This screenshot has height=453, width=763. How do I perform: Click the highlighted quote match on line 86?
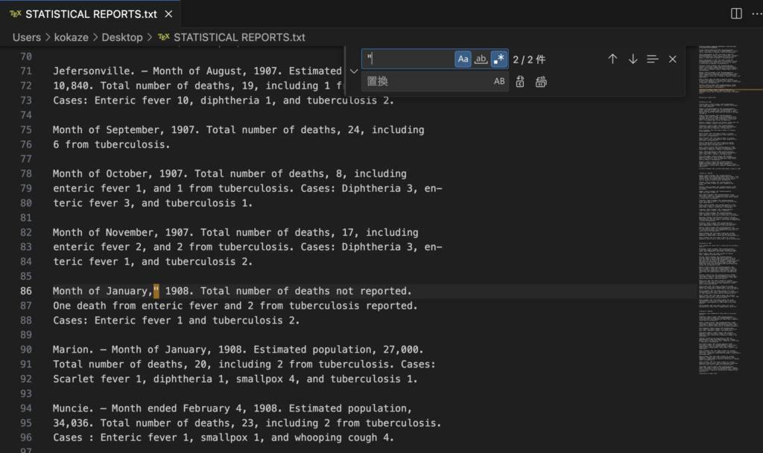coord(156,291)
